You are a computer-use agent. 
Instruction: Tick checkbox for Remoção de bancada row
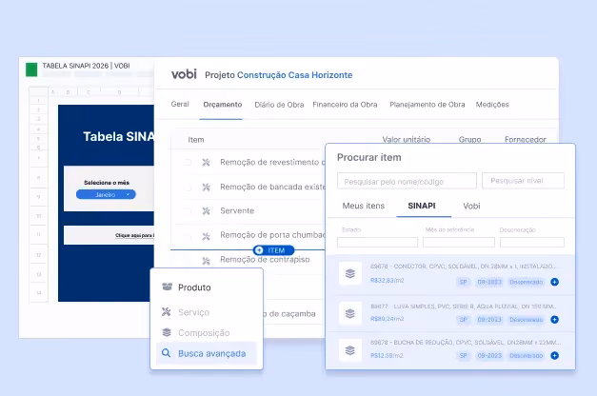[188, 187]
